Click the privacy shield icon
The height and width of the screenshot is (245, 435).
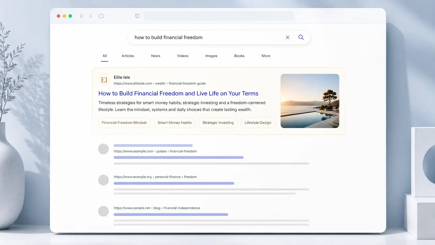click(x=137, y=16)
